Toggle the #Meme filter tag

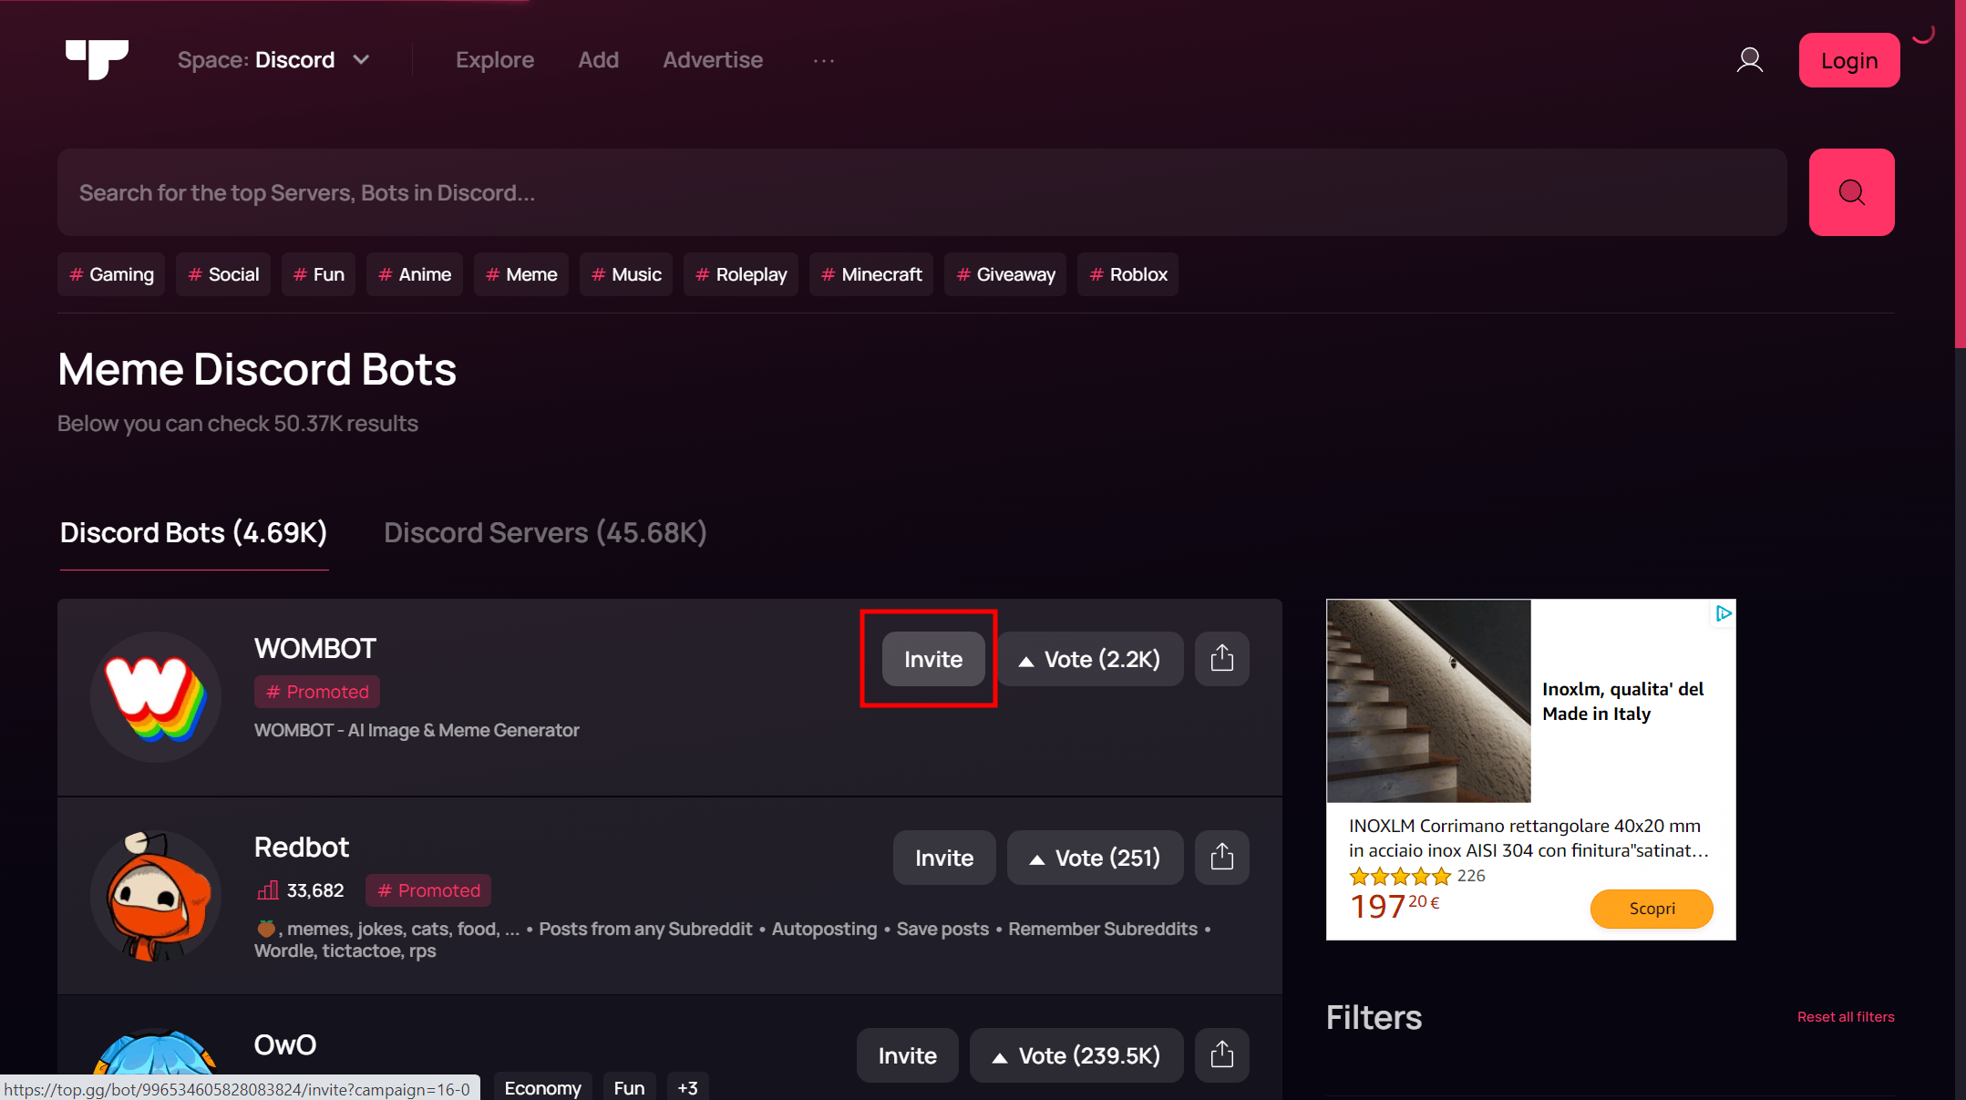pyautogui.click(x=520, y=273)
